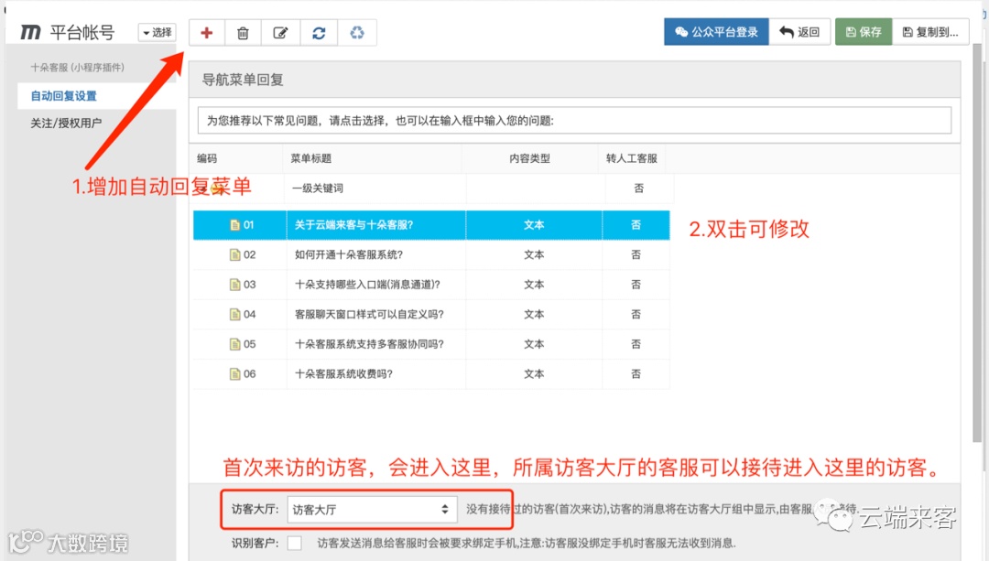Click 文本 content type cell in row 05

pos(534,344)
